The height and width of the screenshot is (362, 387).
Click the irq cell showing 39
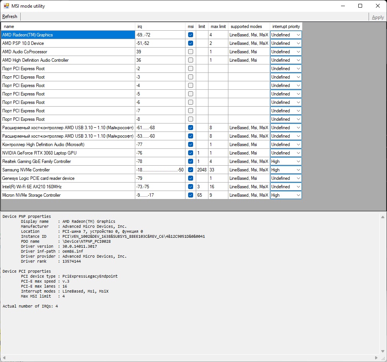coord(160,52)
